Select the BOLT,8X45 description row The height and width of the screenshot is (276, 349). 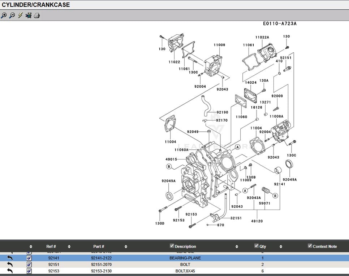[x=185, y=271]
